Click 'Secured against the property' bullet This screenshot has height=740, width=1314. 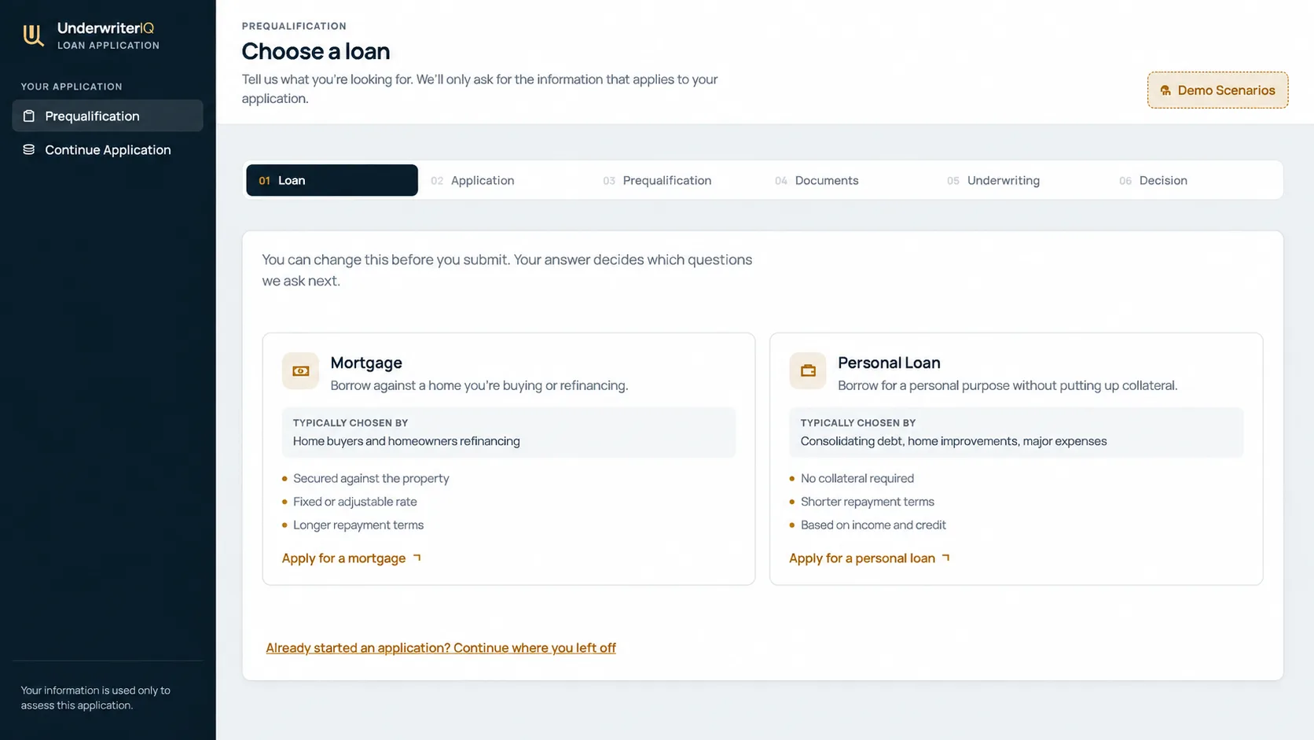click(x=371, y=478)
